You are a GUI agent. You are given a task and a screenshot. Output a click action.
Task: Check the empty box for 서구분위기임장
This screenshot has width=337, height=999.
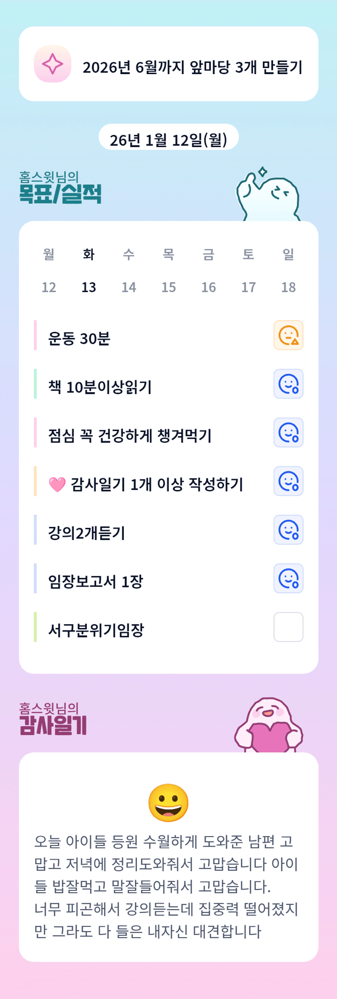point(288,627)
